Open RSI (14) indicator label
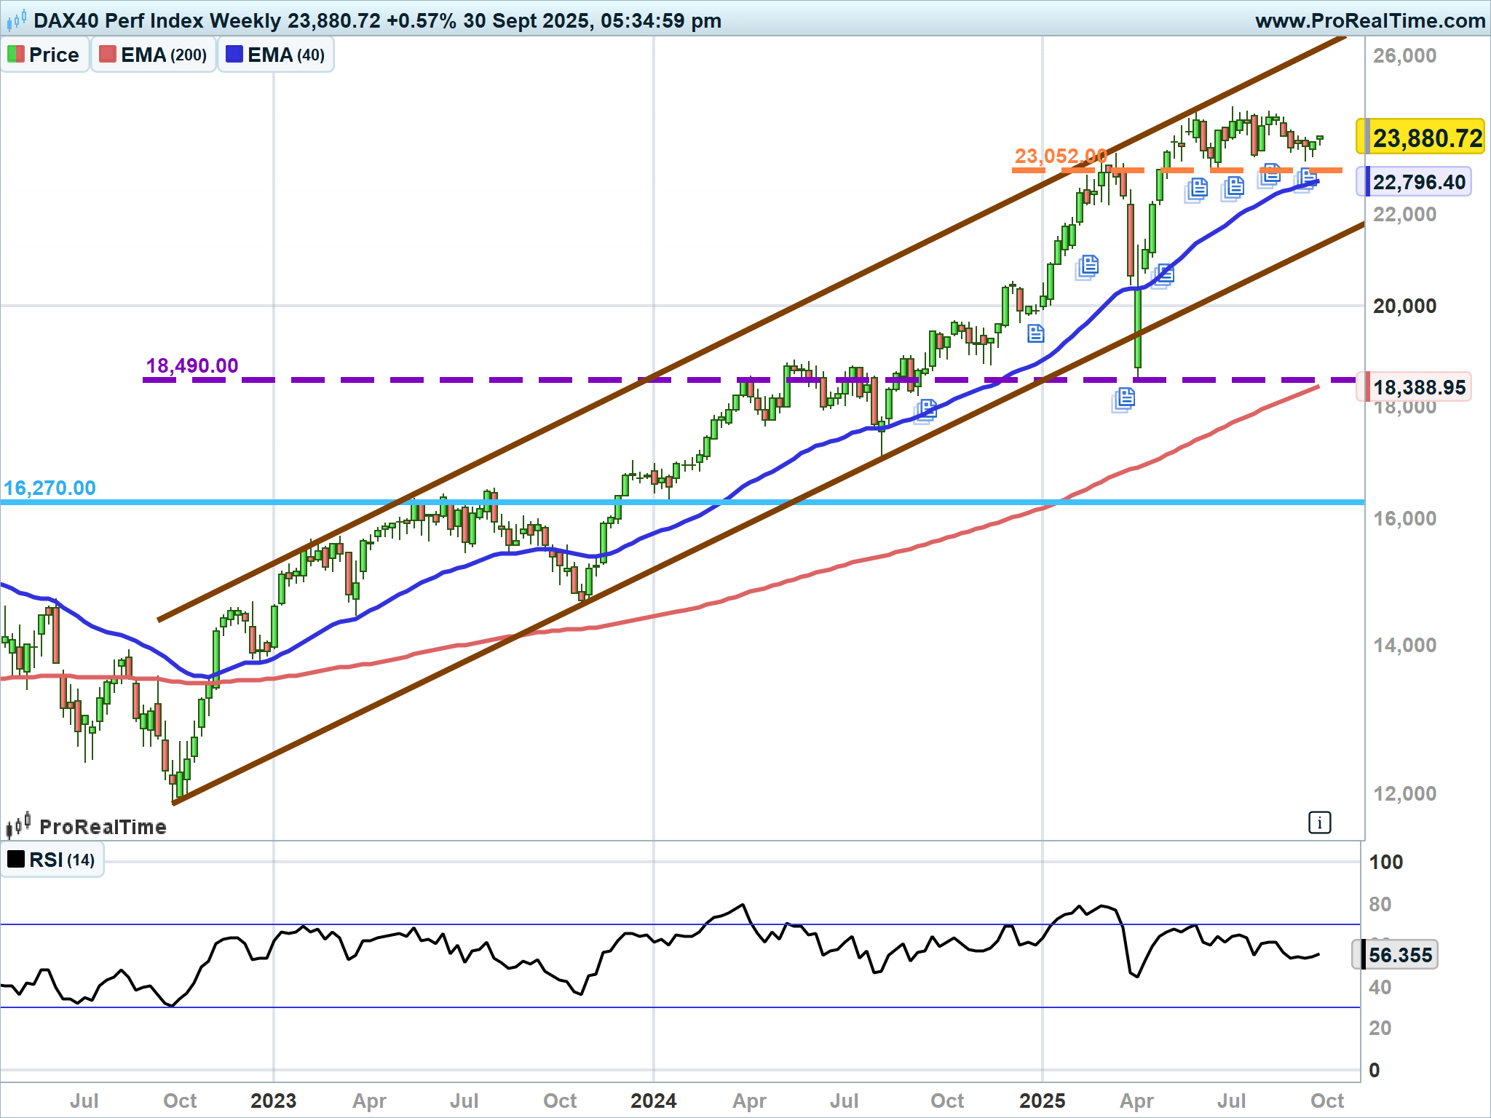This screenshot has width=1491, height=1118. click(52, 860)
